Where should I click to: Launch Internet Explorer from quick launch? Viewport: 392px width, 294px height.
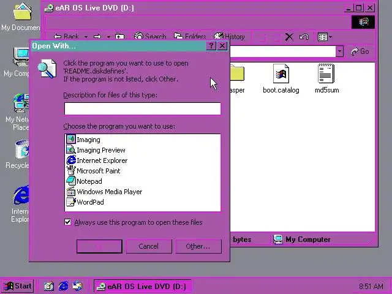coord(63,286)
